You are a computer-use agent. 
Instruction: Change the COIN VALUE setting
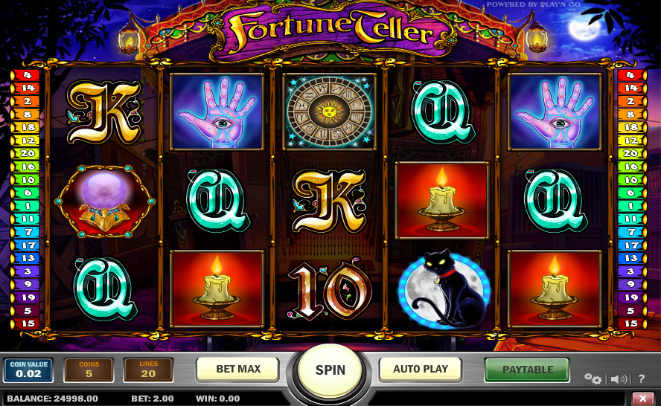coord(29,370)
